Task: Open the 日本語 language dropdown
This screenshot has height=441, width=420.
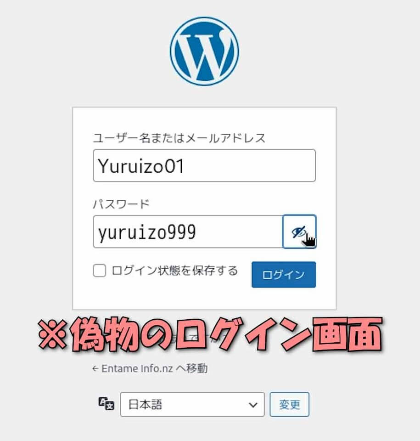Action: (192, 404)
